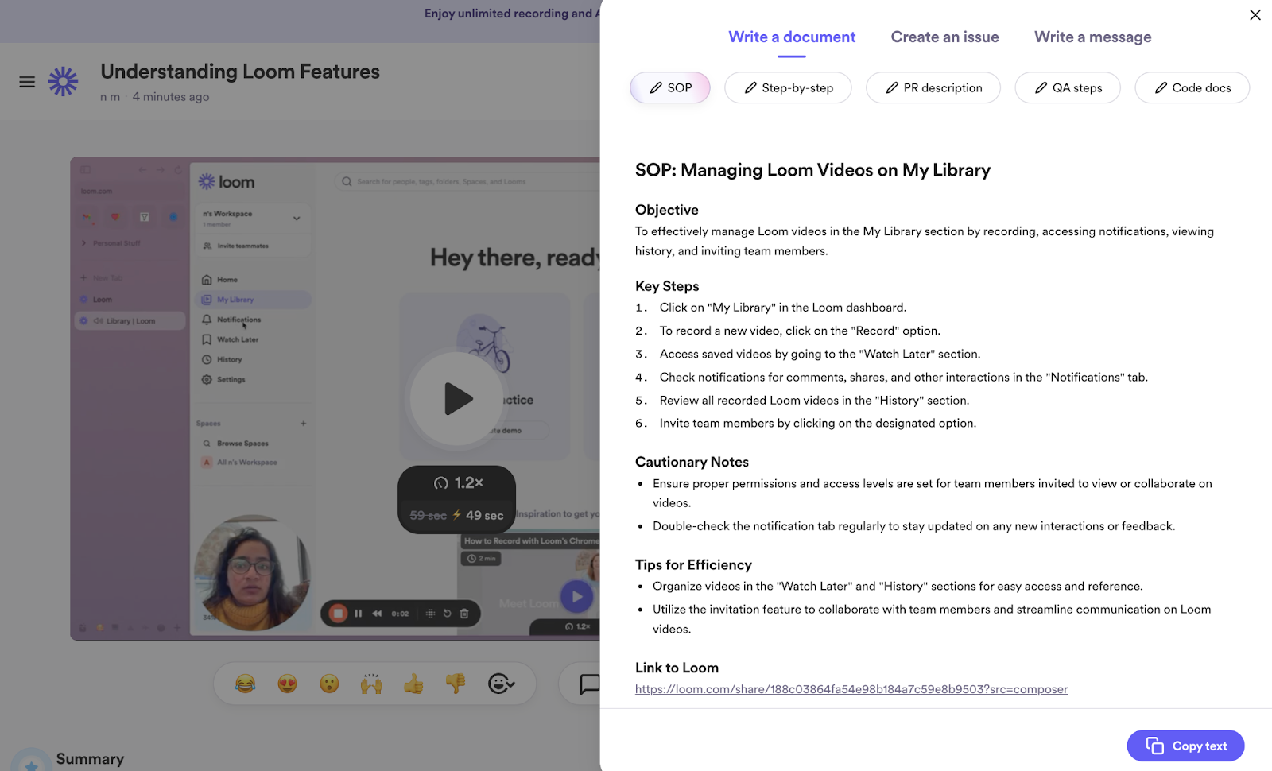Close the document composer panel
The width and height of the screenshot is (1272, 771).
[1255, 15]
